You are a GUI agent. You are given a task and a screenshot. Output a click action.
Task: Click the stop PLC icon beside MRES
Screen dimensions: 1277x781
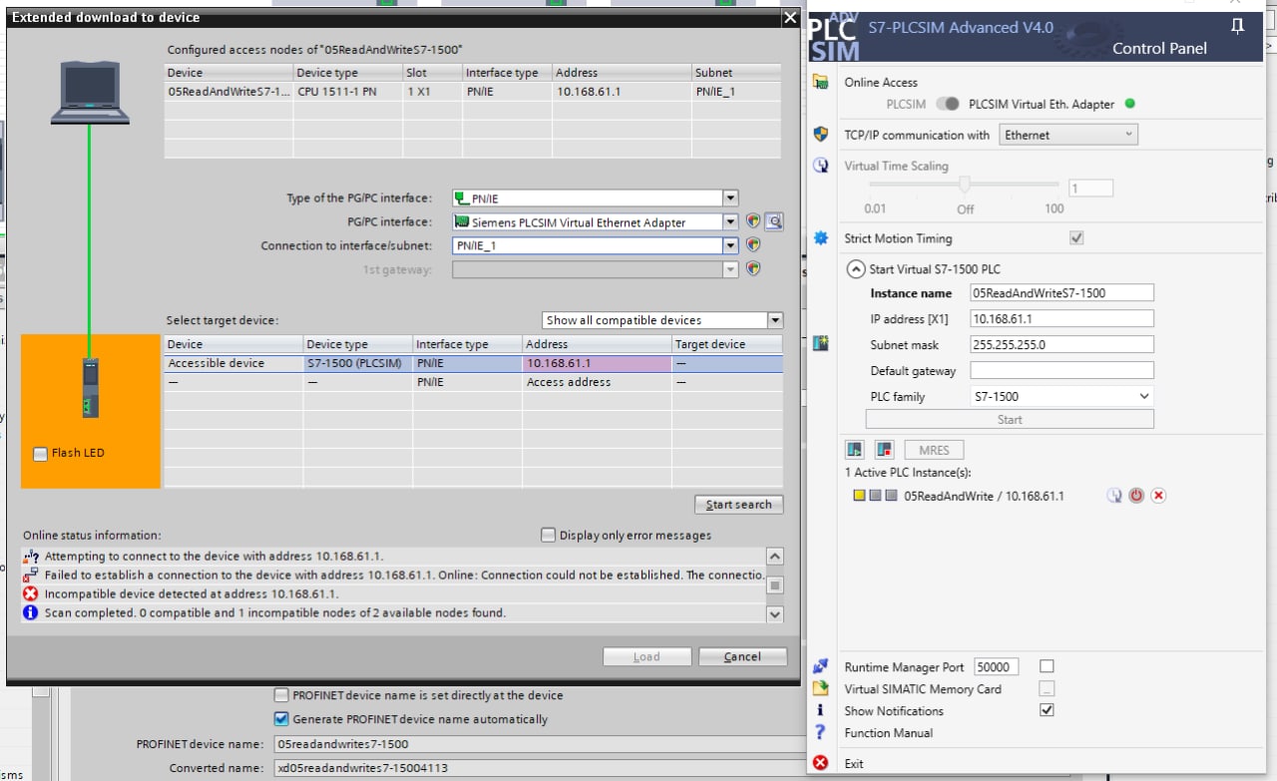[884, 450]
